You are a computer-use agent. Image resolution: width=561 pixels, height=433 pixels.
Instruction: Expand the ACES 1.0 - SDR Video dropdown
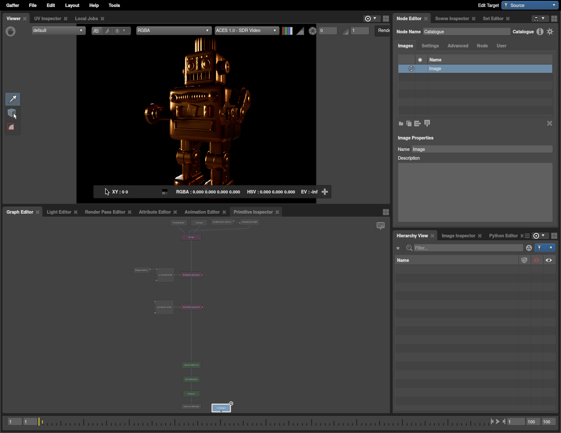click(246, 31)
